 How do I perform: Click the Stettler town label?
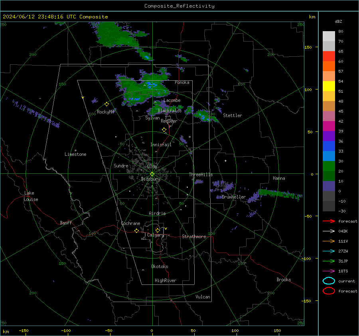tap(233, 115)
